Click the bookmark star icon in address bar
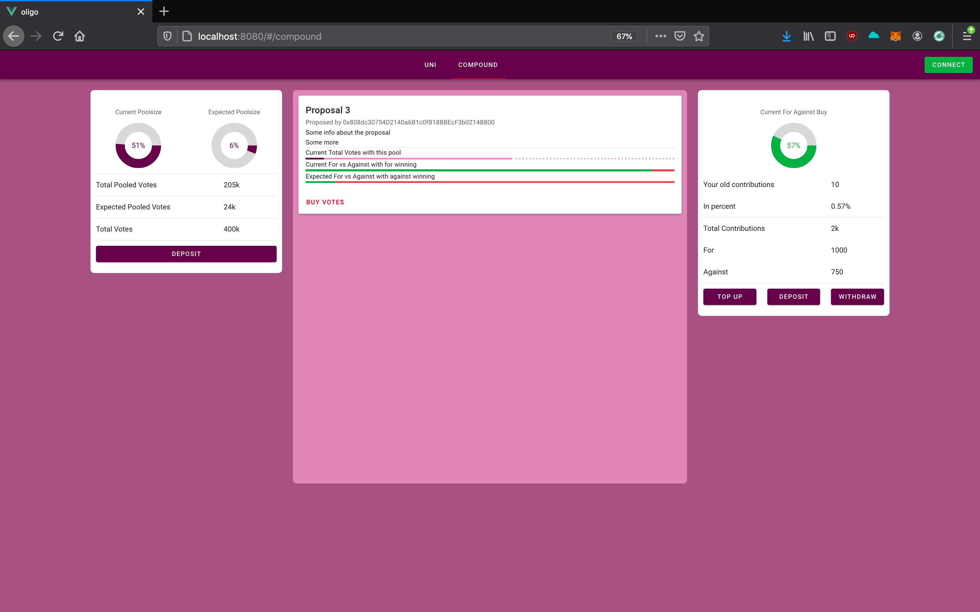The width and height of the screenshot is (980, 612). [699, 36]
